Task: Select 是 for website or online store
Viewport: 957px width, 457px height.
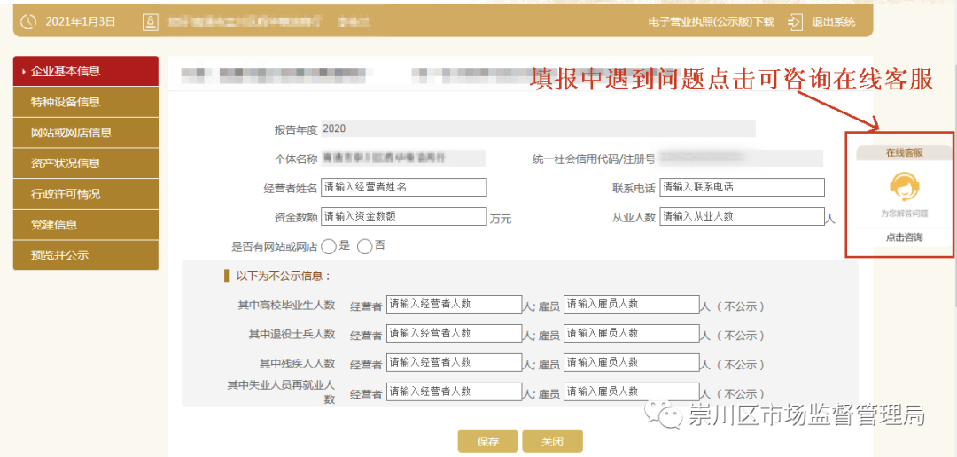Action: coord(329,246)
